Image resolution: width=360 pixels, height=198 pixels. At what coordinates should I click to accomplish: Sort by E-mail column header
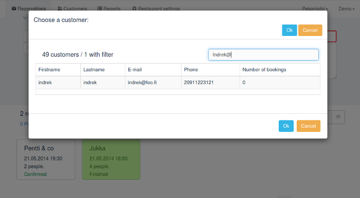153,70
